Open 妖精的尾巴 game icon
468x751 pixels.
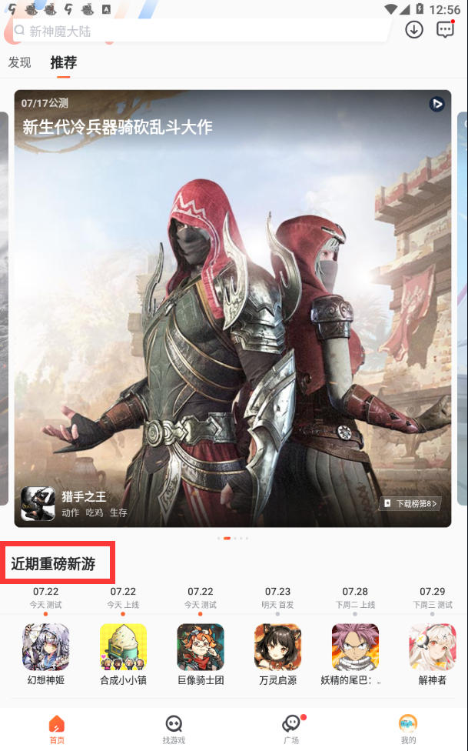tap(355, 646)
